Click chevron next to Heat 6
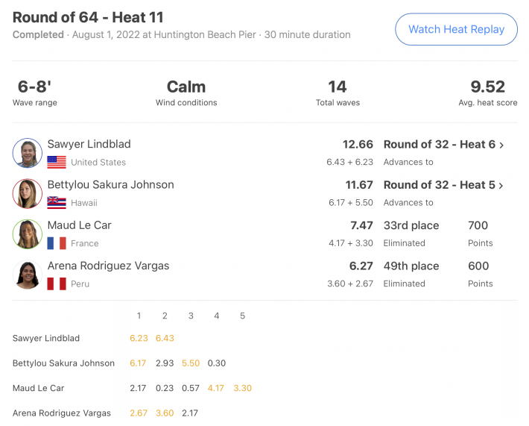The image size is (529, 426). coord(501,145)
